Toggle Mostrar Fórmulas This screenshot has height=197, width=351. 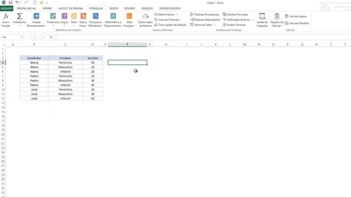click(235, 15)
